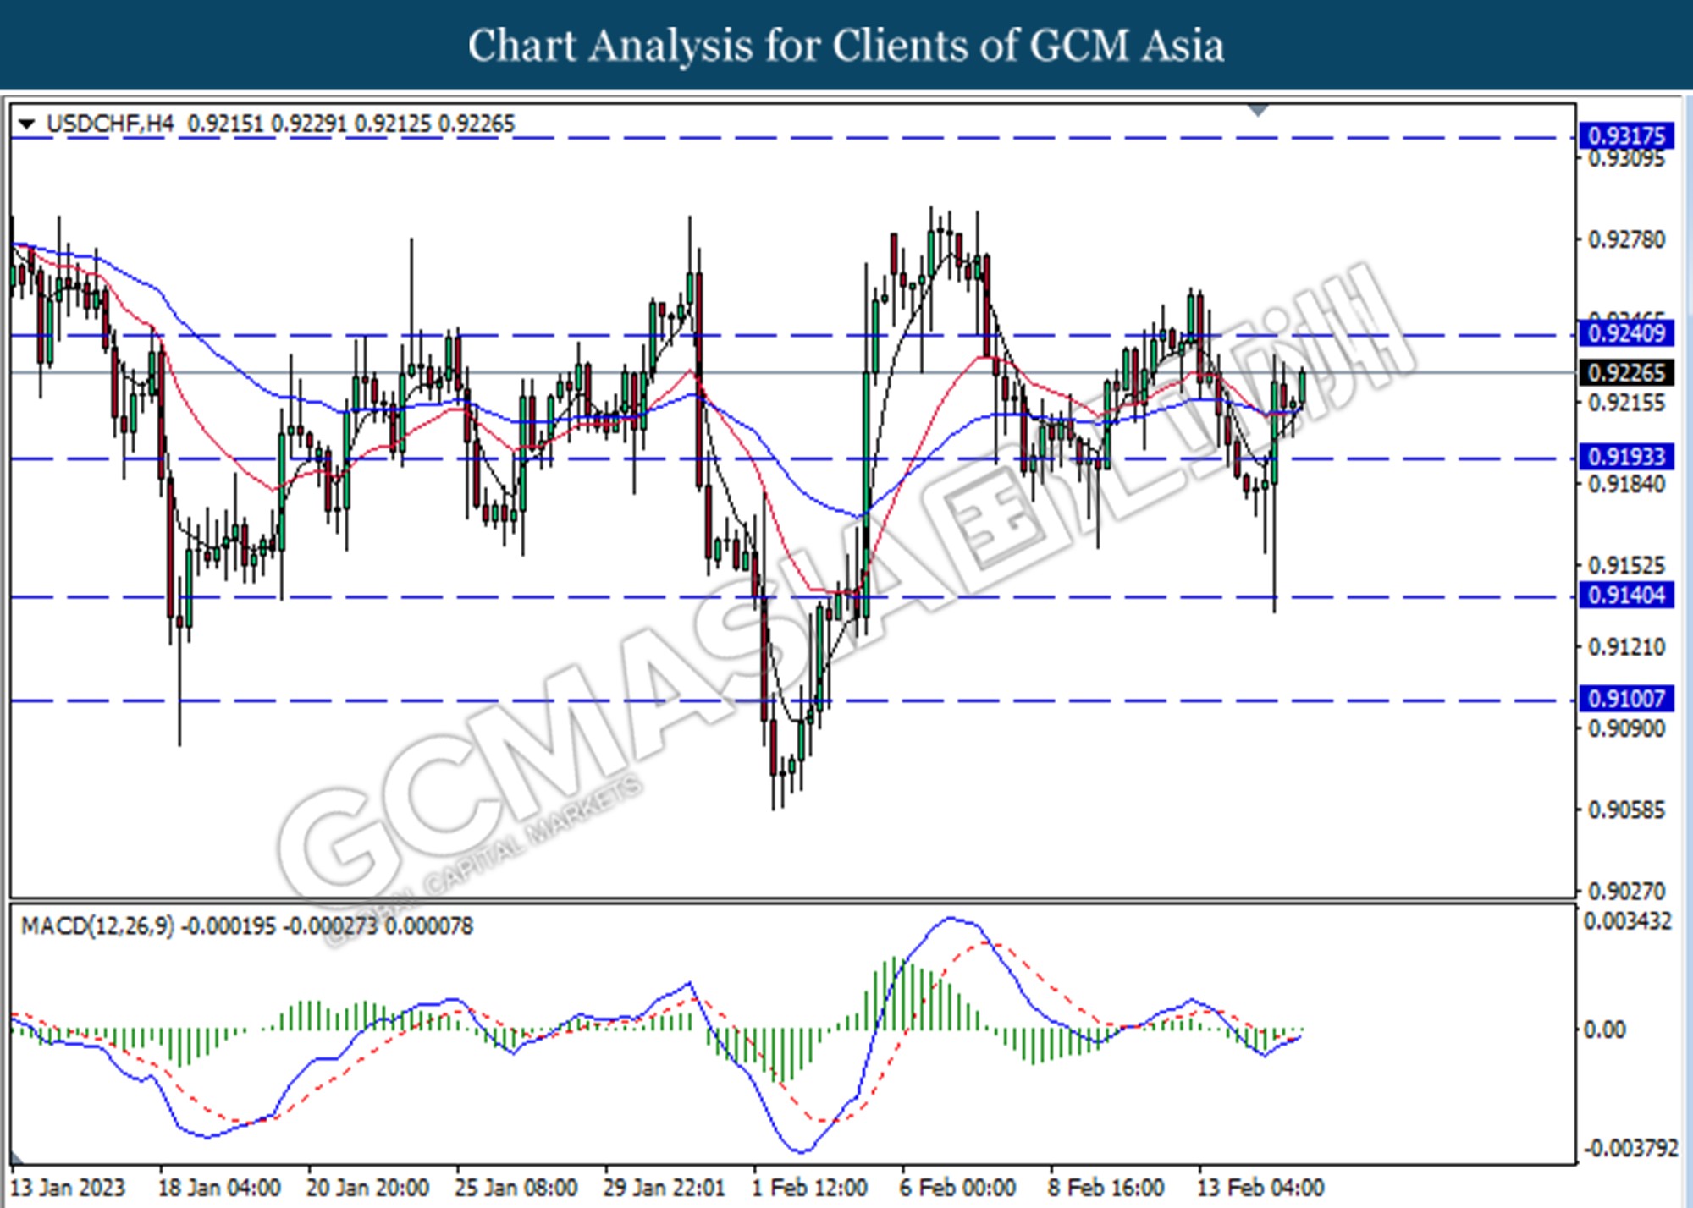Click the 0.90585 price scale value

[1626, 810]
